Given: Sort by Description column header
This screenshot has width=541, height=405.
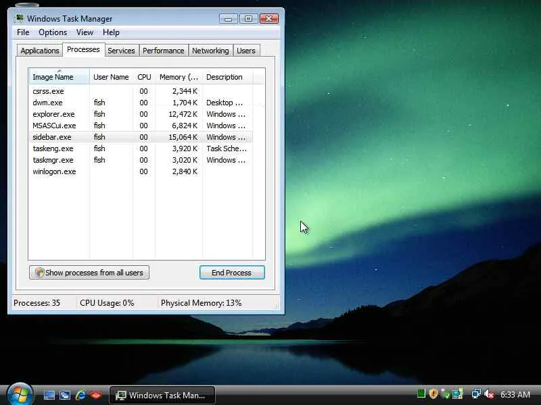Looking at the screenshot, I should pos(227,77).
